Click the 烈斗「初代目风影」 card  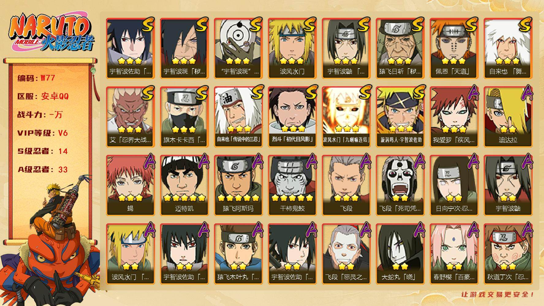pyautogui.click(x=292, y=117)
